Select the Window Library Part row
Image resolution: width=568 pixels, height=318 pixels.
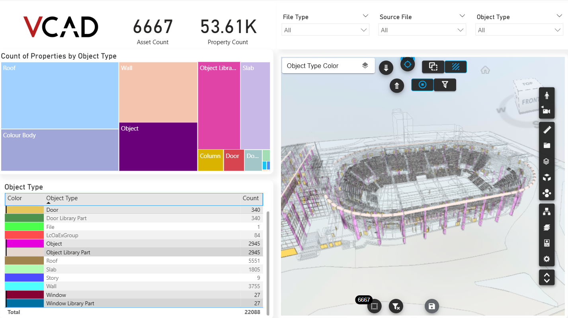(x=134, y=303)
